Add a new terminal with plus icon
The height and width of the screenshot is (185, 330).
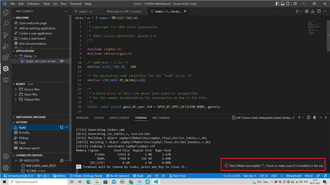click(x=299, y=118)
